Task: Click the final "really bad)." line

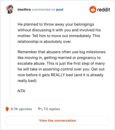Action: click(x=28, y=81)
